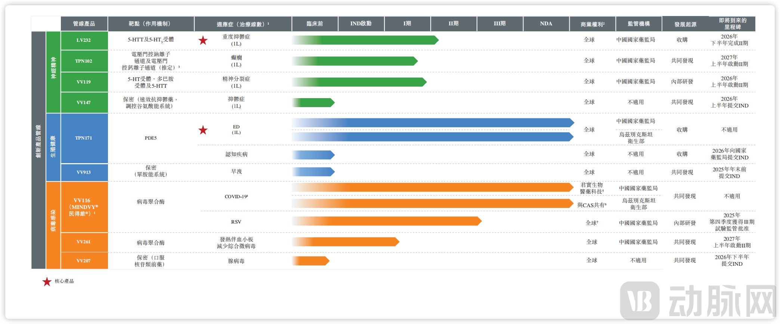Click the 2026年上半年提交IND milestone text
The width and height of the screenshot is (780, 324).
coord(729,102)
